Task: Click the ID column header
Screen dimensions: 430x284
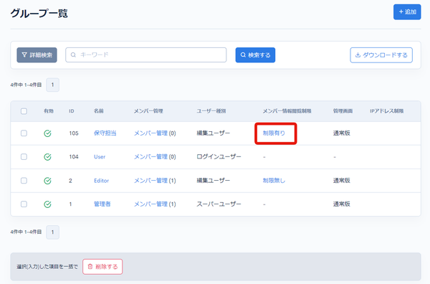Action: [71, 111]
